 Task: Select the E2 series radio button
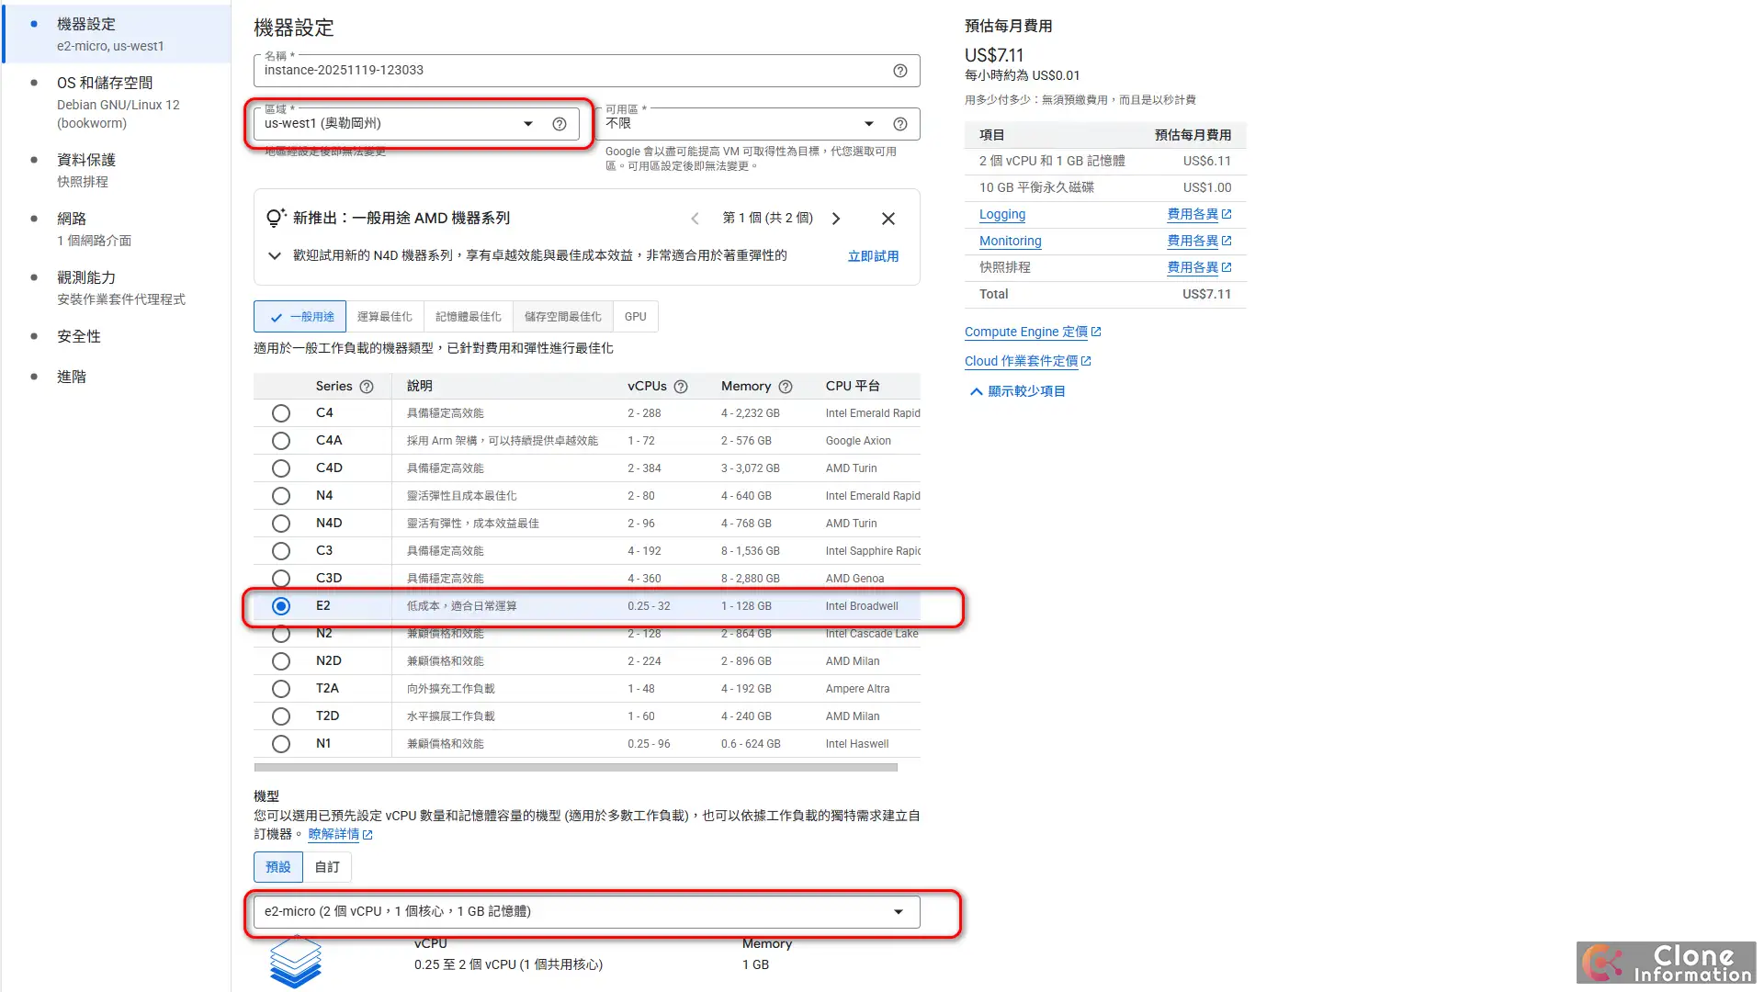coord(281,606)
